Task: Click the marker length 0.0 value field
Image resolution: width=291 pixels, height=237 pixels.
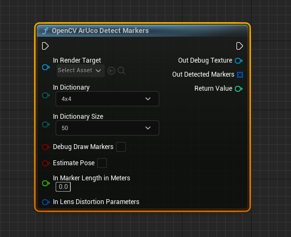Action: [63, 187]
